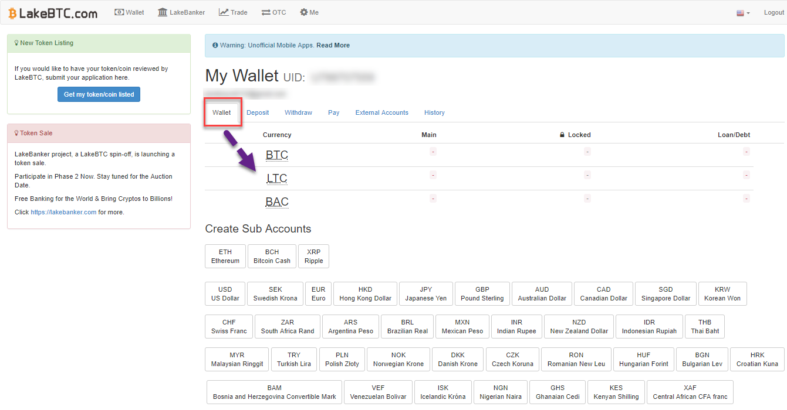Create an HKD Hong Kong Dollar account
Image resolution: width=787 pixels, height=410 pixels.
tap(366, 294)
